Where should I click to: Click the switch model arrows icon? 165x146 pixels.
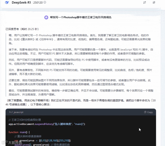pyautogui.click(x=145, y=2)
